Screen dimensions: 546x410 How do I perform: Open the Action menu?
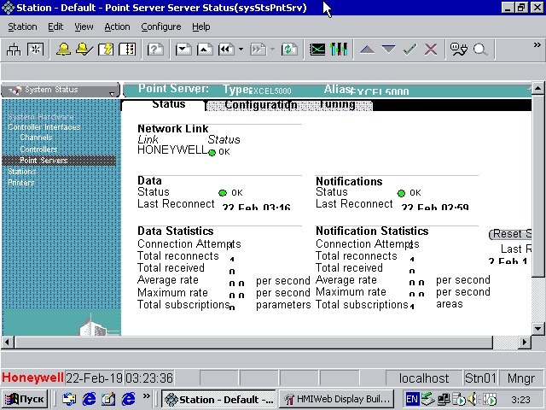coord(117,26)
